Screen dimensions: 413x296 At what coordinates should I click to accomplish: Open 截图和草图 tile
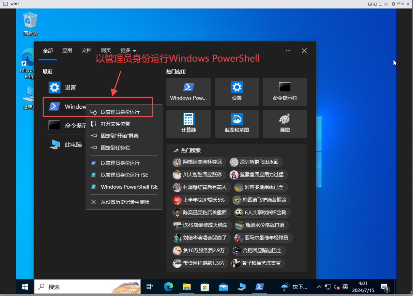click(237, 124)
